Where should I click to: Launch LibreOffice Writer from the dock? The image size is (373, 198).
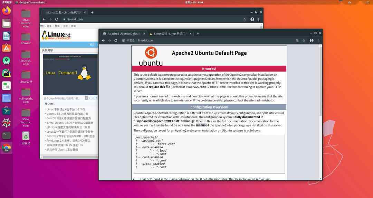point(7,36)
